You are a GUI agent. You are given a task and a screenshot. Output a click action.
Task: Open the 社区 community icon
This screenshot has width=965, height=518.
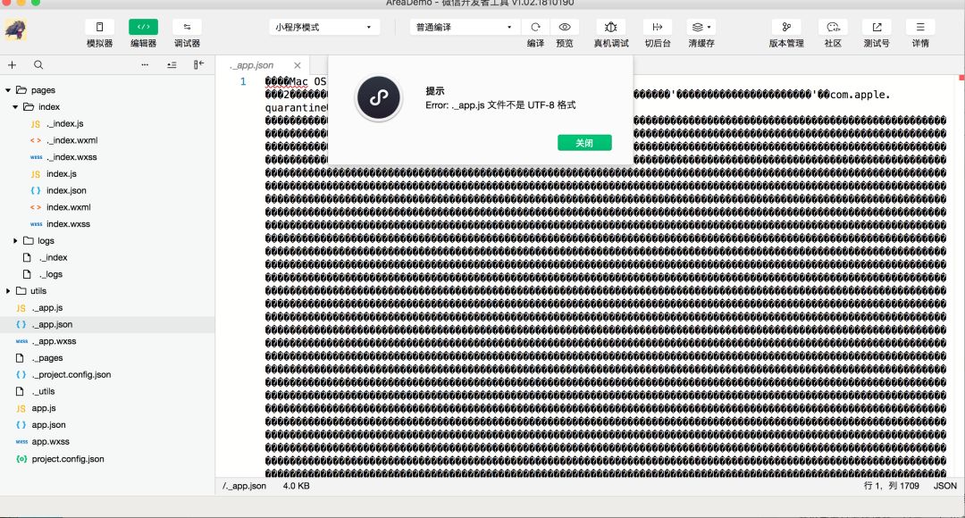click(x=833, y=27)
